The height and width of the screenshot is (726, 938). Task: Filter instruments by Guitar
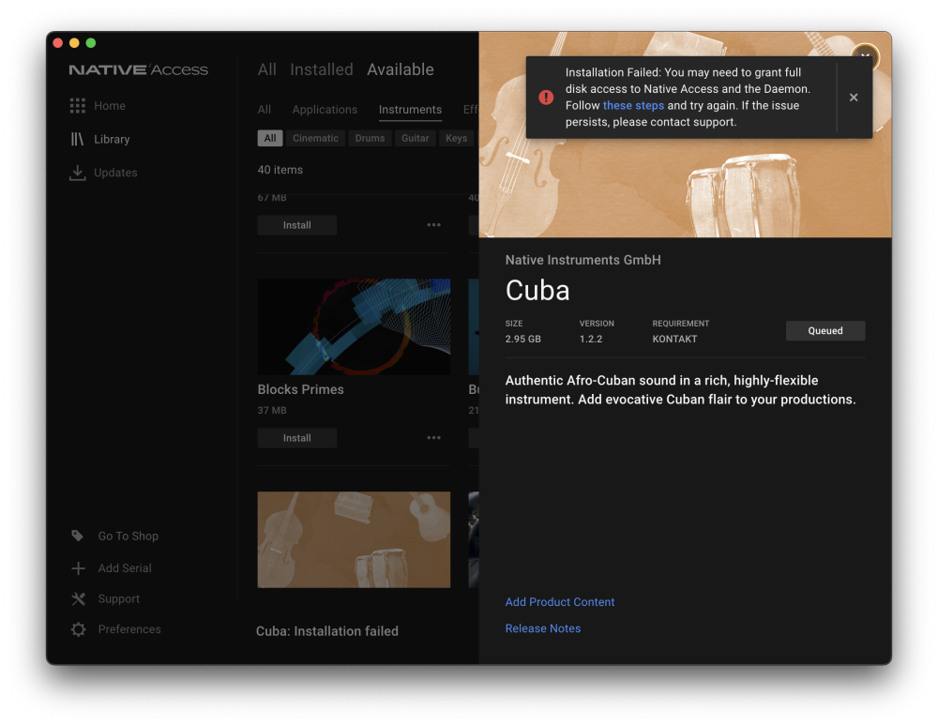(x=416, y=138)
